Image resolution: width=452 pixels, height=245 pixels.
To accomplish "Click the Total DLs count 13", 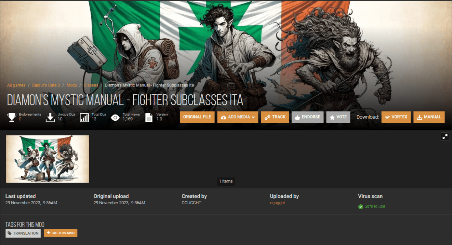I will point(94,119).
